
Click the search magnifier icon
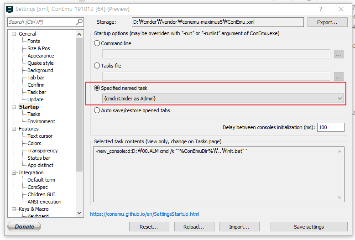point(79,22)
